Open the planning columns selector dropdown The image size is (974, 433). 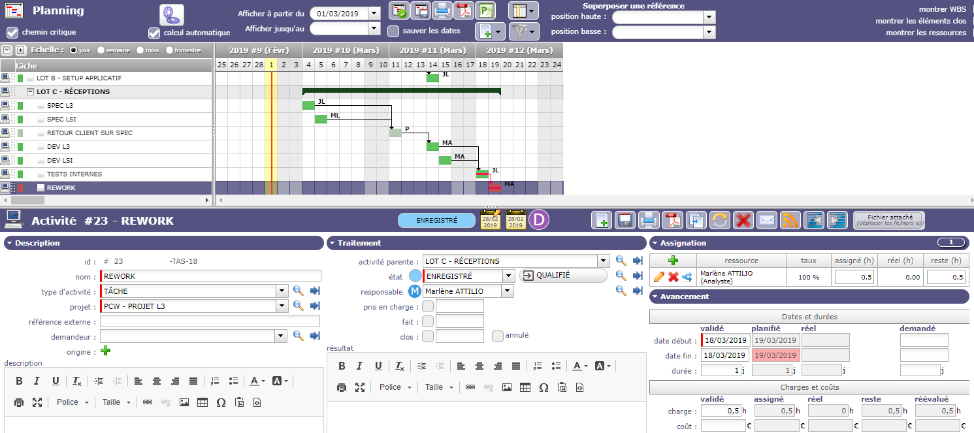click(x=523, y=10)
